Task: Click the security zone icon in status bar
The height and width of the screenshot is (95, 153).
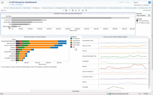Action: [108, 94]
